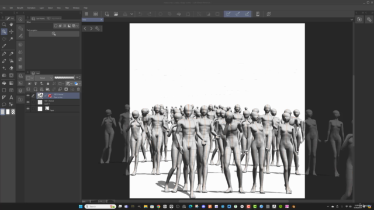This screenshot has width=374, height=210.
Task: Click the Windows Start button
Action: tap(81, 206)
